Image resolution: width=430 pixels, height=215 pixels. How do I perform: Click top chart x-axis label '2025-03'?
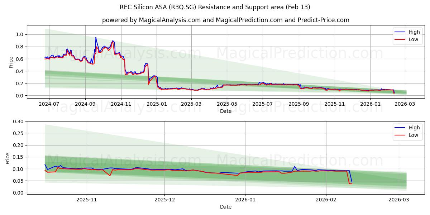click(191, 104)
